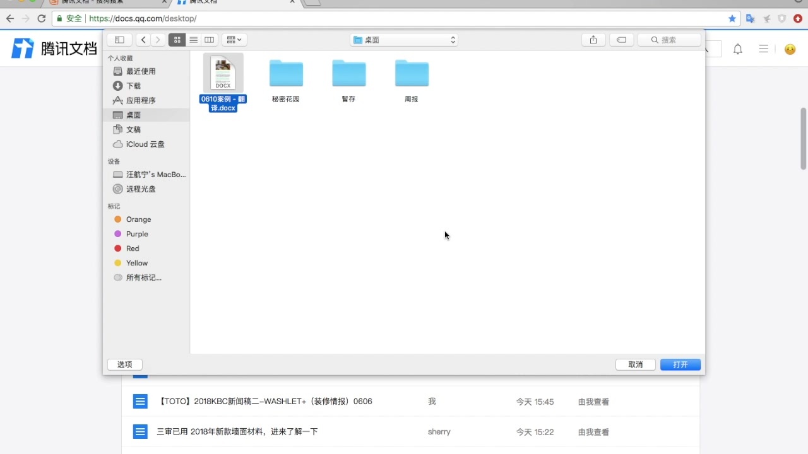
Task: Show 所有标记 all tags
Action: click(146, 277)
